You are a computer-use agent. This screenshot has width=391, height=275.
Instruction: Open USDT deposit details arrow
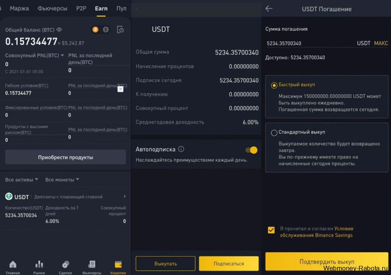pos(125,196)
